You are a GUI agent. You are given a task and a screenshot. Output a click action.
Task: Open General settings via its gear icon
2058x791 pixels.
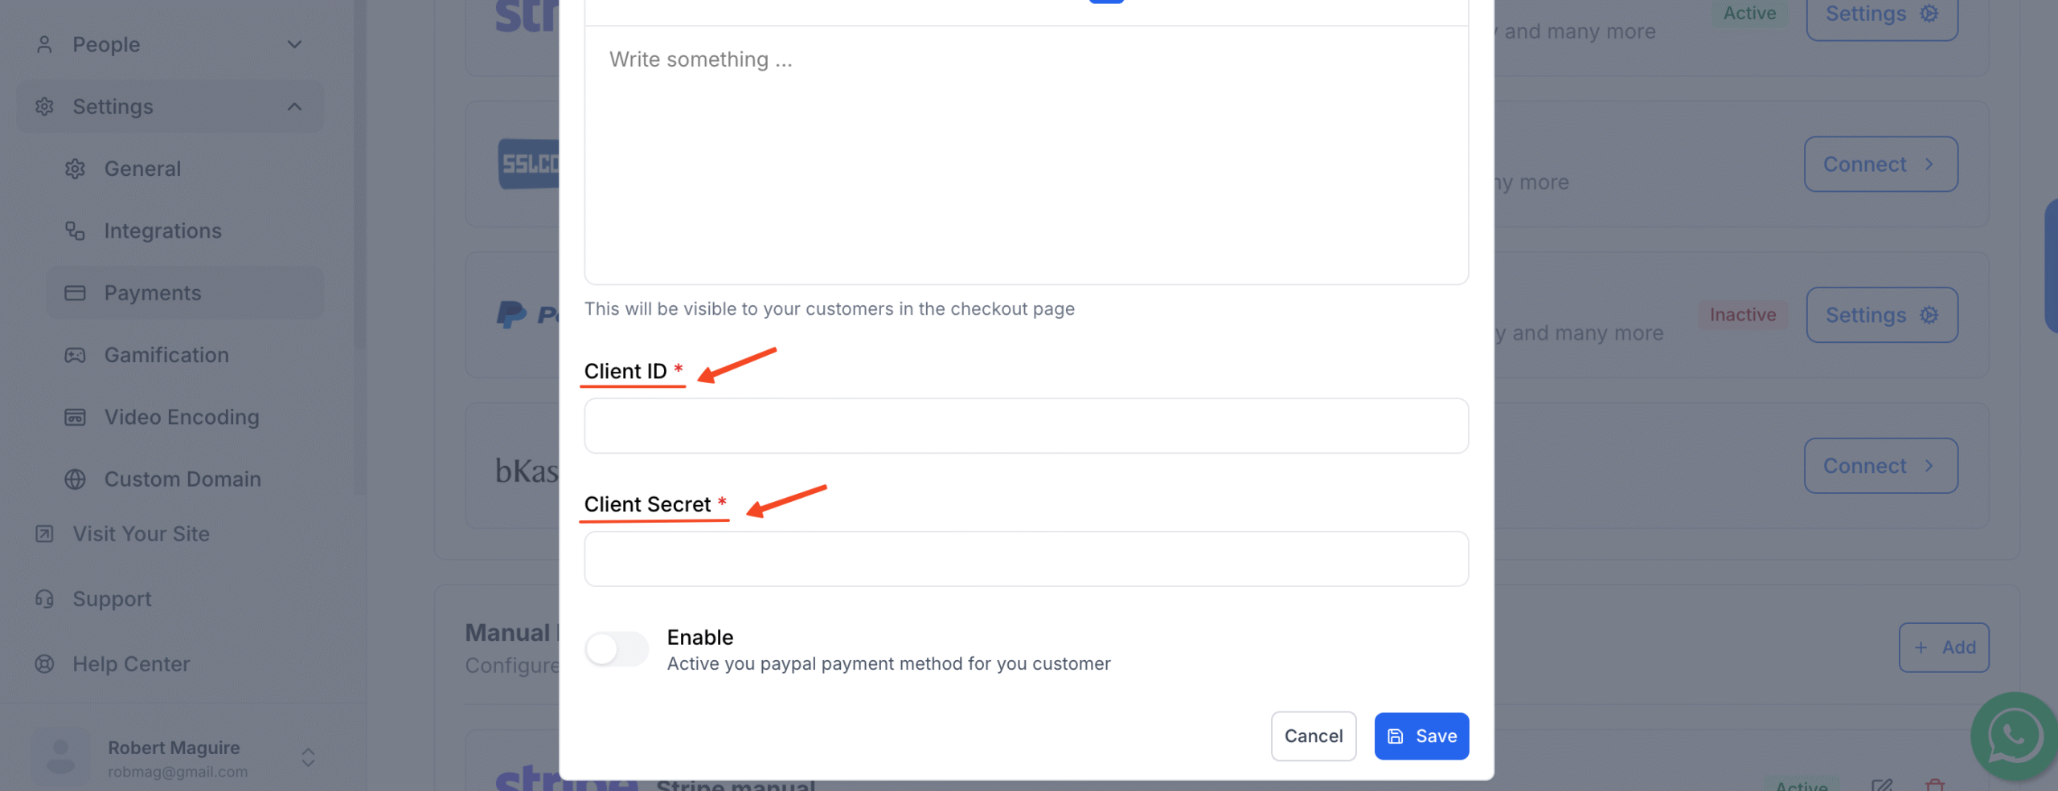(x=75, y=169)
